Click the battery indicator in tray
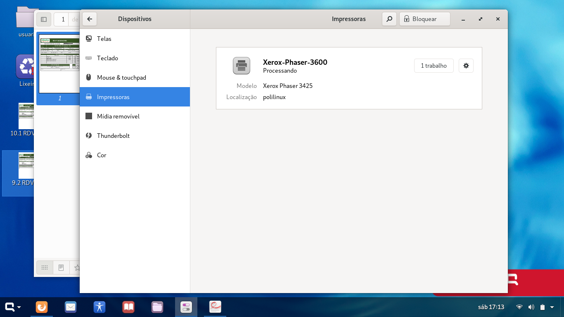The image size is (564, 317). [x=543, y=307]
